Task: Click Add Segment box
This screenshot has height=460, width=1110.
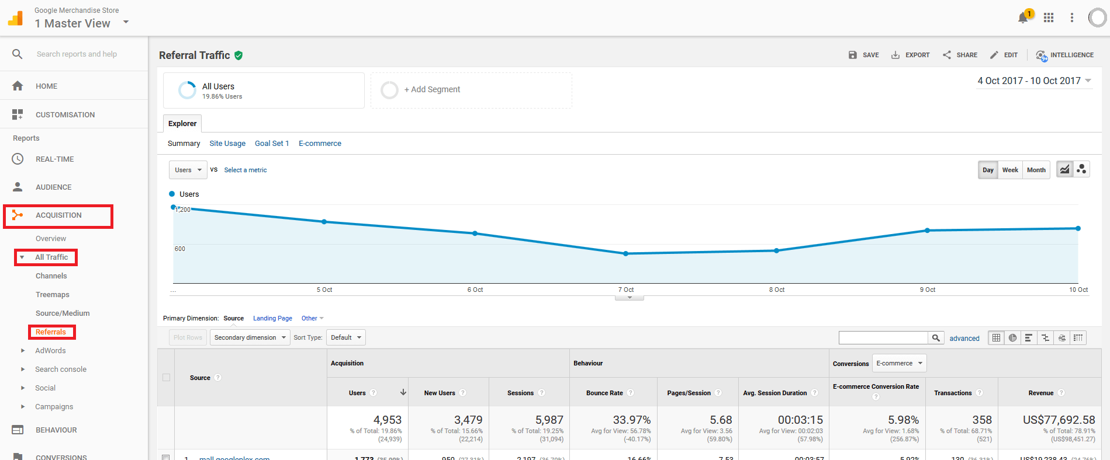Action: point(471,90)
